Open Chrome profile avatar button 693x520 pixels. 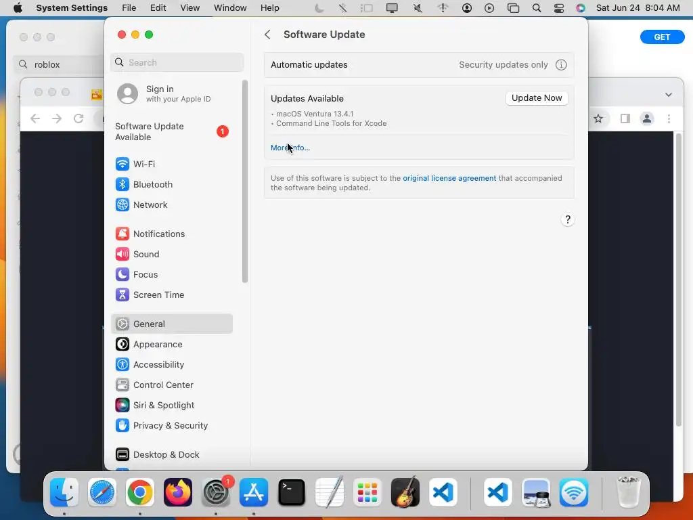[646, 118]
